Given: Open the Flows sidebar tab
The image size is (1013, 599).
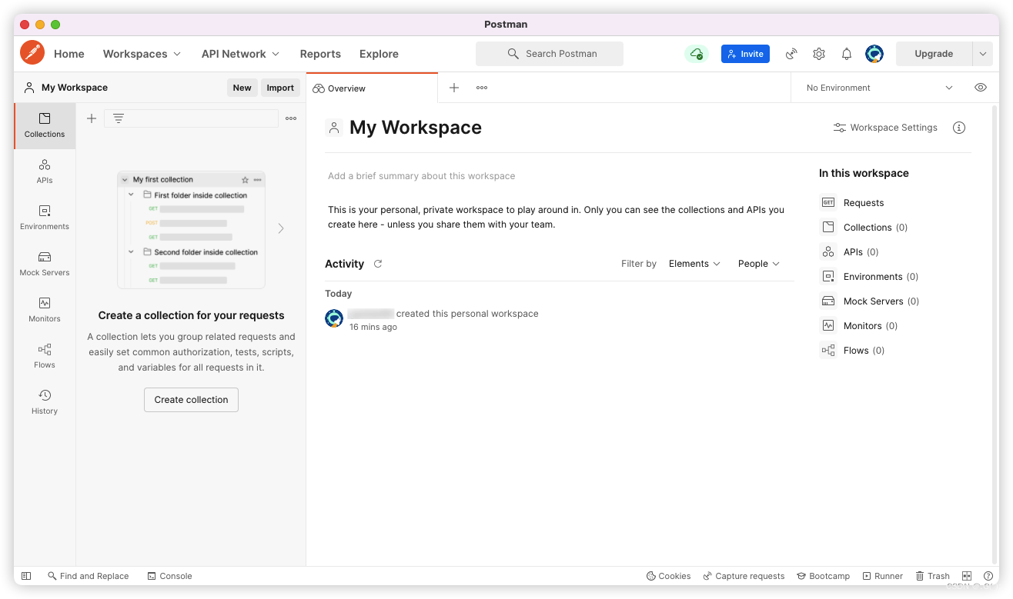Looking at the screenshot, I should pos(45,356).
